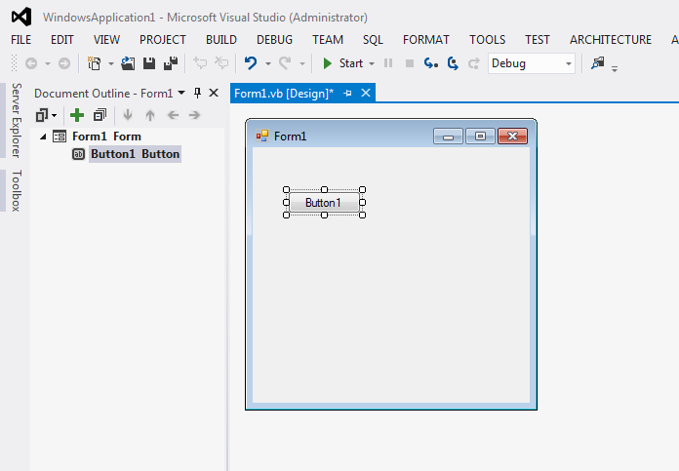Click the Open File toolbar icon
Viewport: 679px width, 471px height.
[x=128, y=63]
